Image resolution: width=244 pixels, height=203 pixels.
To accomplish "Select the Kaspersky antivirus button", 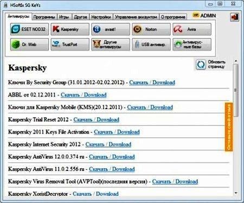I will tap(70, 29).
